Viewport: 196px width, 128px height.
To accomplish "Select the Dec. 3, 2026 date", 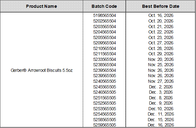I will (x=161, y=92).
